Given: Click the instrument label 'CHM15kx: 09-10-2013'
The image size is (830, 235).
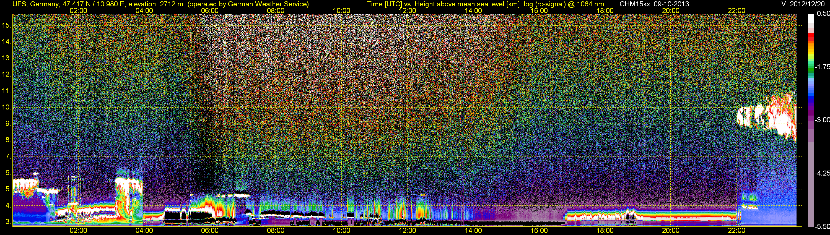Looking at the screenshot, I should coord(654,4).
